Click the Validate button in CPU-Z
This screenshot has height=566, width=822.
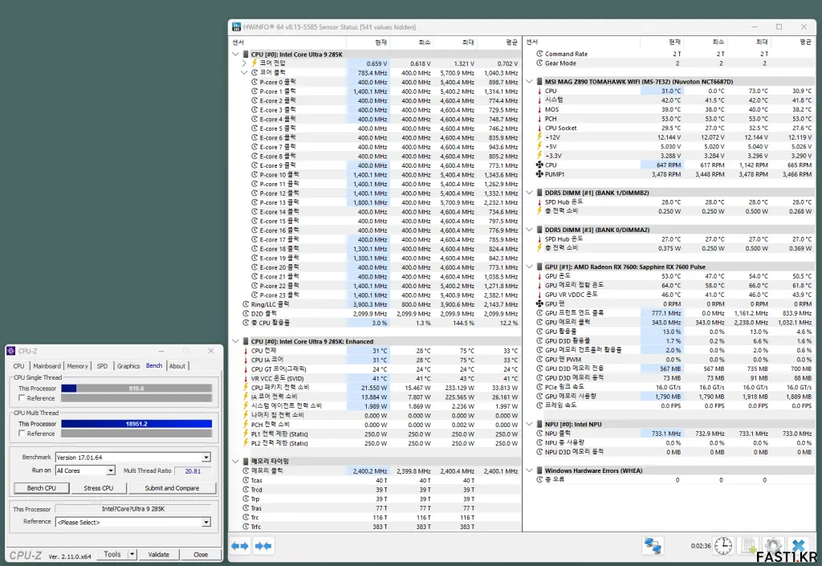(x=159, y=555)
